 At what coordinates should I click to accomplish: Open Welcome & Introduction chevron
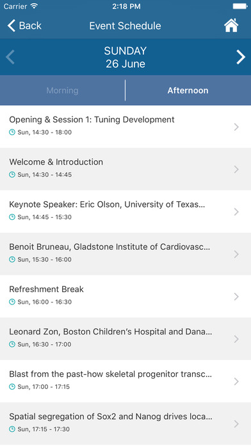pyautogui.click(x=236, y=169)
